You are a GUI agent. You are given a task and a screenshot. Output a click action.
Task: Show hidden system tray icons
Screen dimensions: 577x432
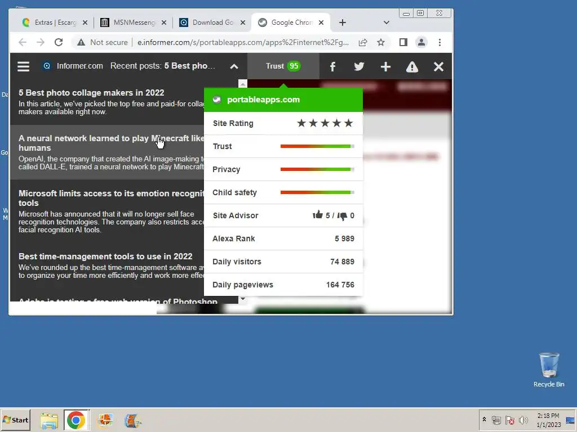[484, 420]
